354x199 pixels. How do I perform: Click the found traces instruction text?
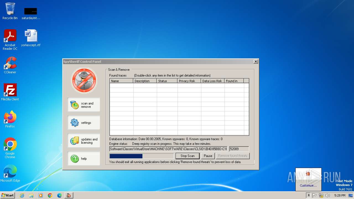pos(172,75)
